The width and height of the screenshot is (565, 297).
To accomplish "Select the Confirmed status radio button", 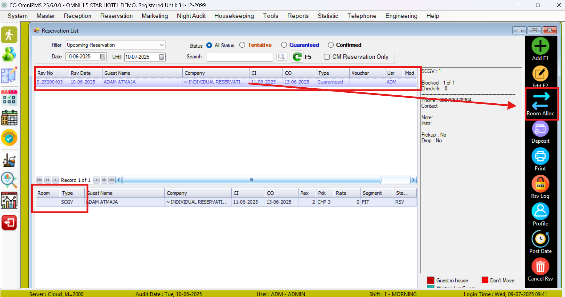I will coord(331,45).
